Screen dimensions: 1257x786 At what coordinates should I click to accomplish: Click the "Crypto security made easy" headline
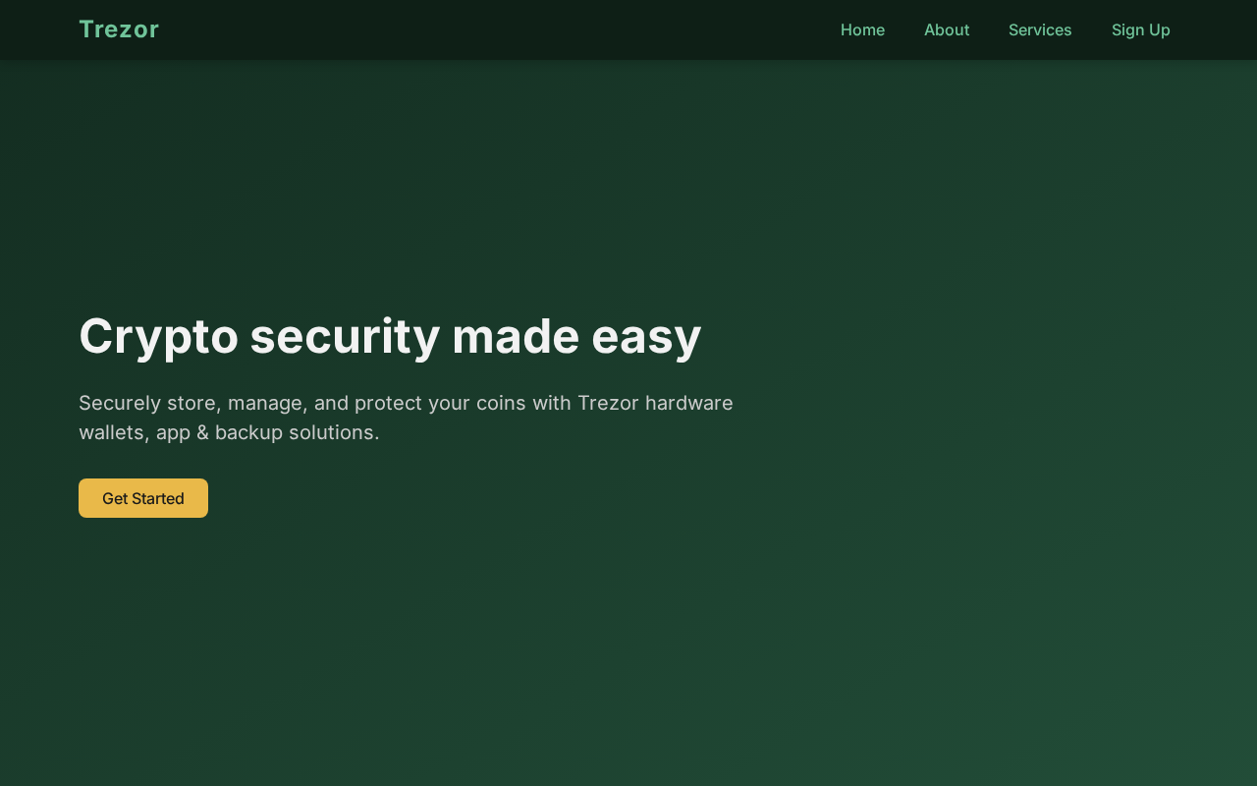point(390,336)
